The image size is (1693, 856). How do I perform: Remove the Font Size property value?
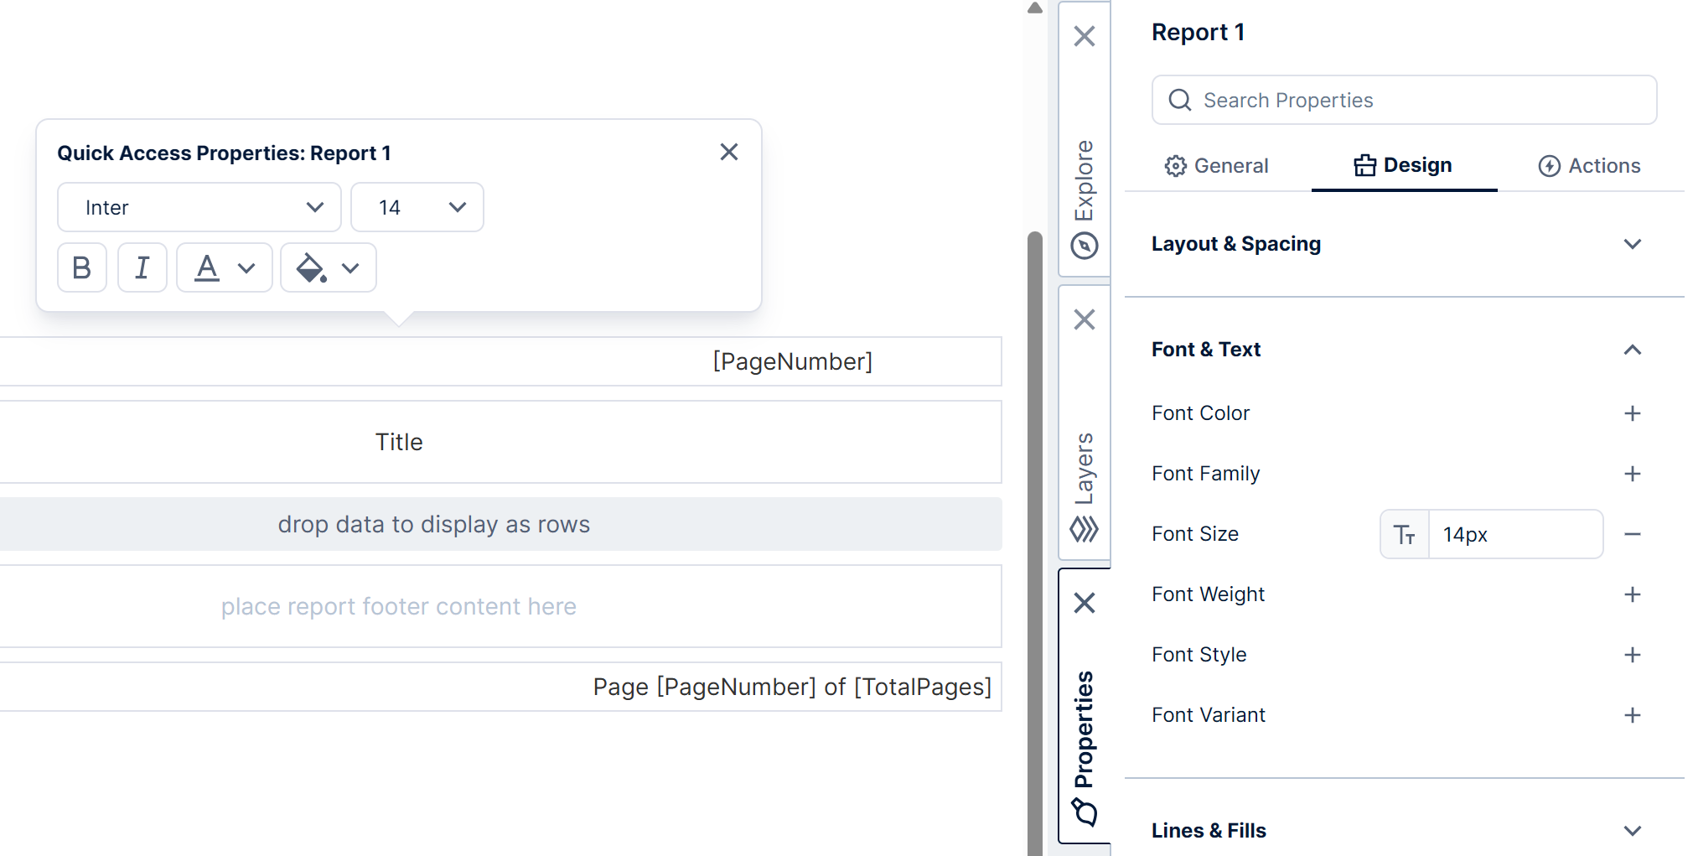tap(1632, 534)
